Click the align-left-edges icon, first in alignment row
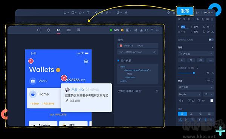The width and height of the screenshot is (226, 139). tap(179, 19)
